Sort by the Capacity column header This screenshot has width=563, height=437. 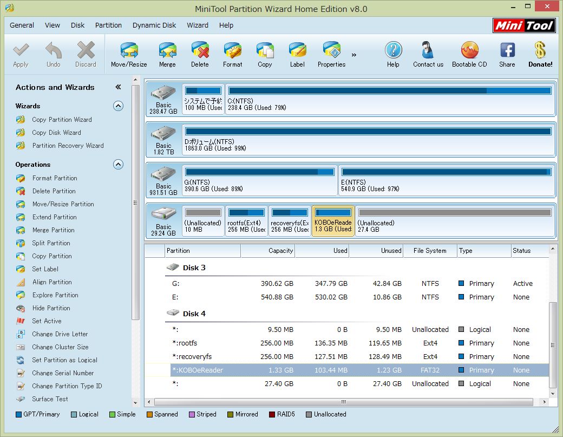268,251
